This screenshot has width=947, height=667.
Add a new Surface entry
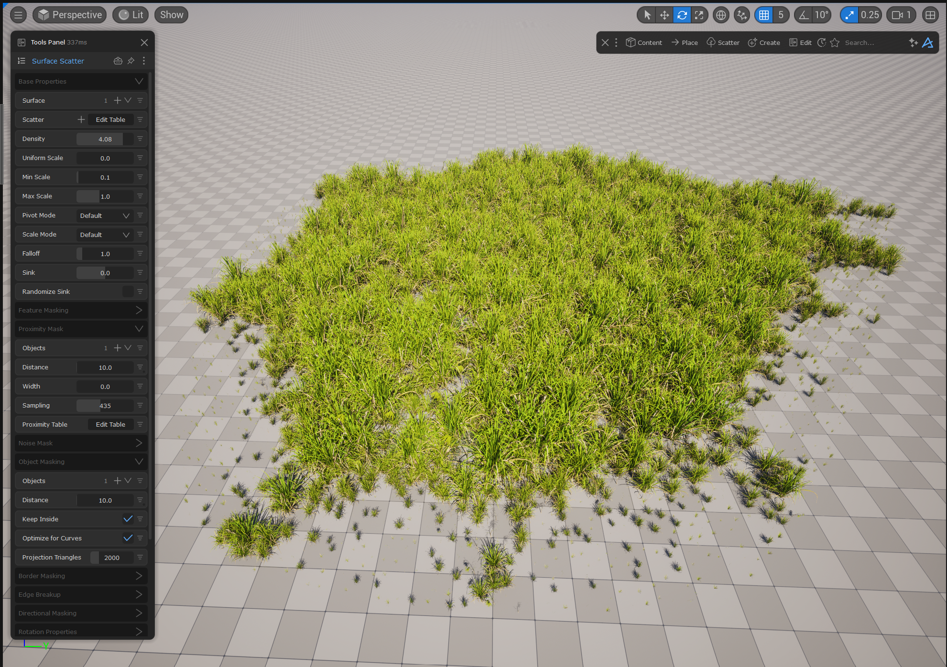pyautogui.click(x=118, y=100)
